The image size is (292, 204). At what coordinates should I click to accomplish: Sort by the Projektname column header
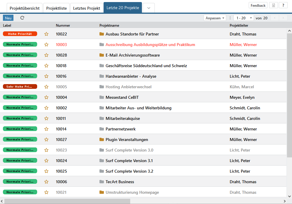point(109,25)
